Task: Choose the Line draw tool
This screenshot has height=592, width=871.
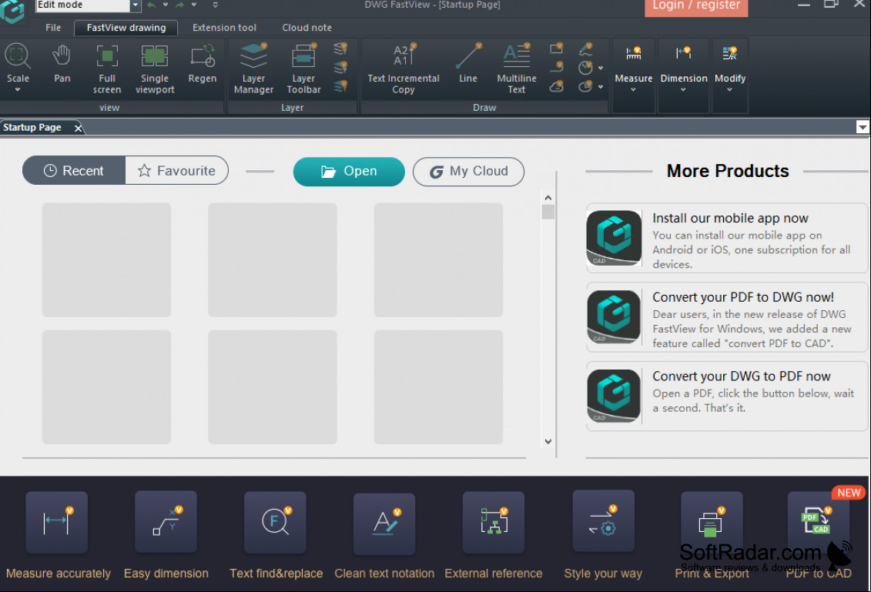Action: coord(467,64)
